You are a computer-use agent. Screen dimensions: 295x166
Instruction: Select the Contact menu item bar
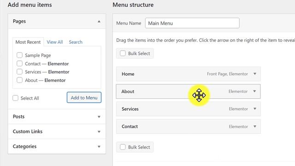click(x=189, y=126)
